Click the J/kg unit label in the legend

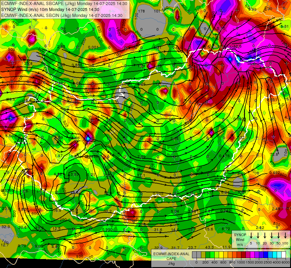tap(171, 264)
